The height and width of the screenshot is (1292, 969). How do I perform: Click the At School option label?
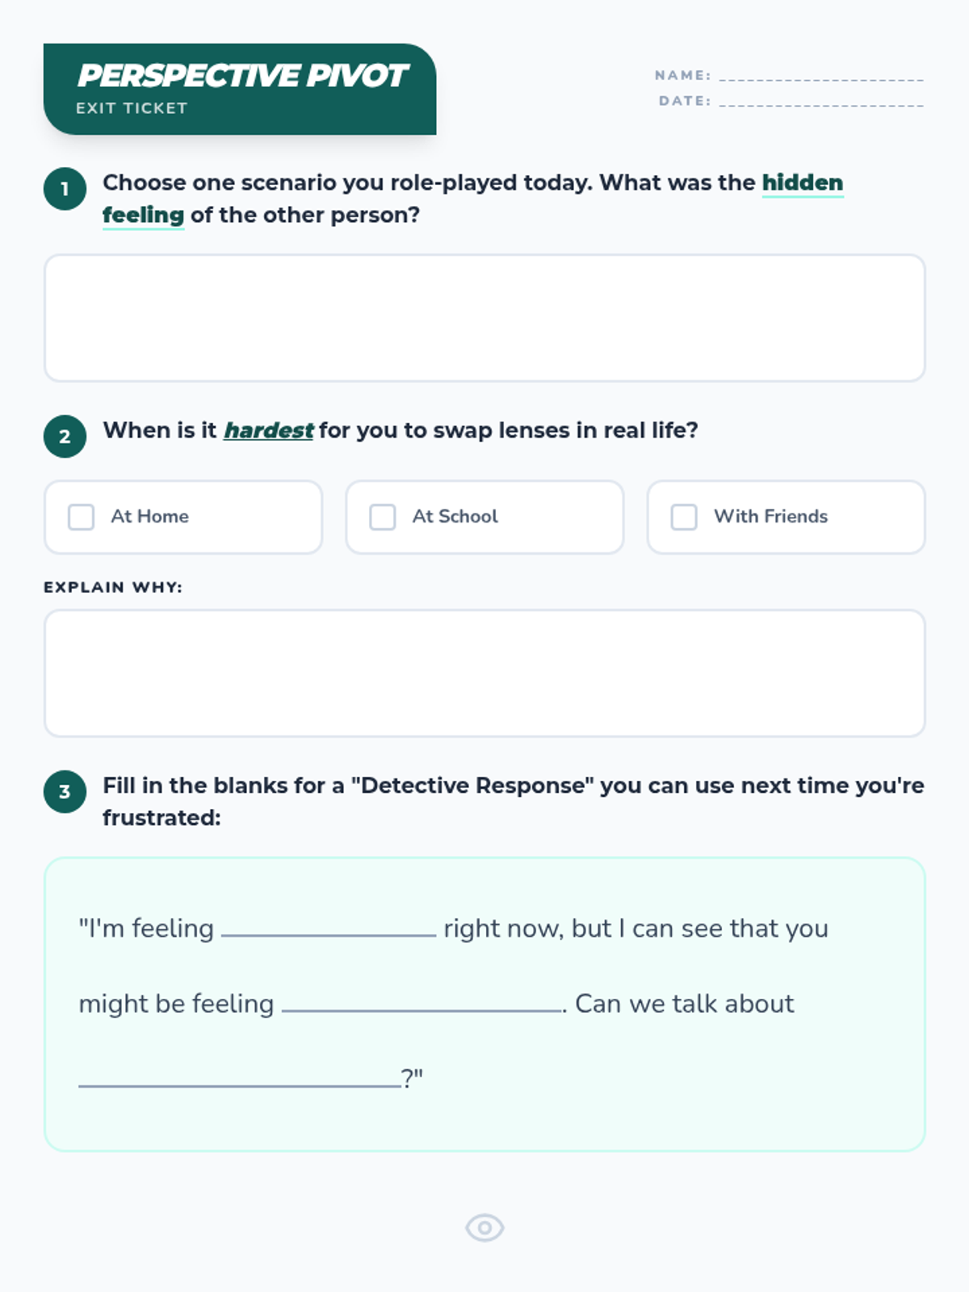pos(455,517)
